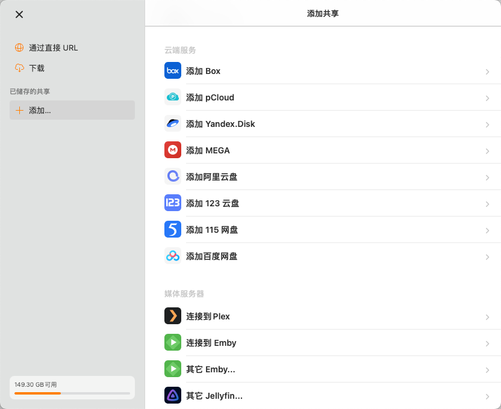The image size is (501, 409).
Task: Click the 115 网盘 icon
Action: point(173,229)
